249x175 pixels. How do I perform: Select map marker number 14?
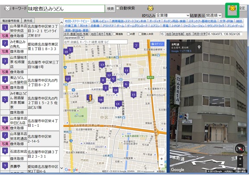click(118, 104)
